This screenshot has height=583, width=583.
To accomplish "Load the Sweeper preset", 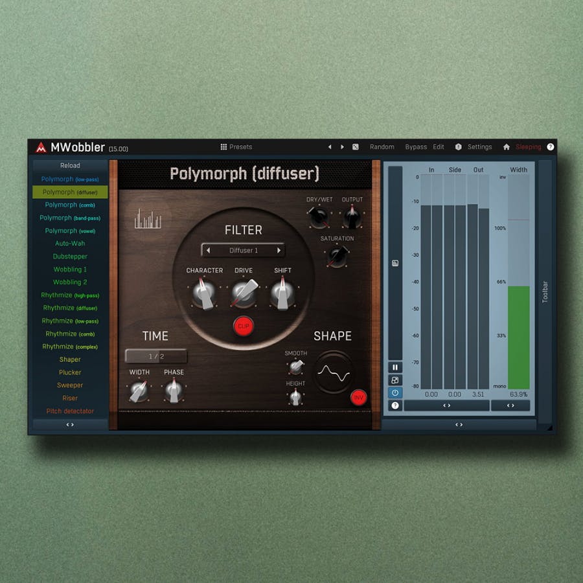I will coord(70,385).
